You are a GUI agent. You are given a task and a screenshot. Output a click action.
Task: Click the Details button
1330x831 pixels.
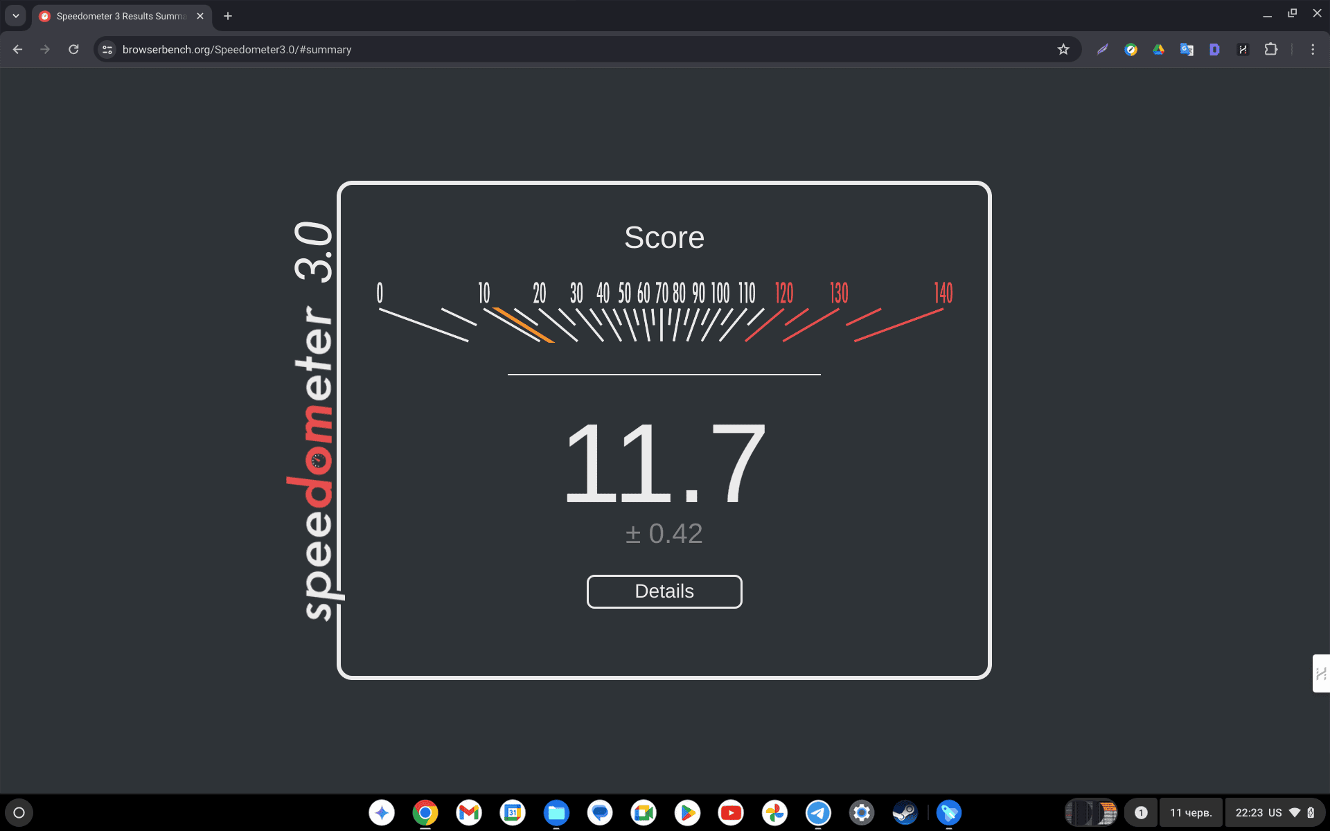tap(664, 591)
